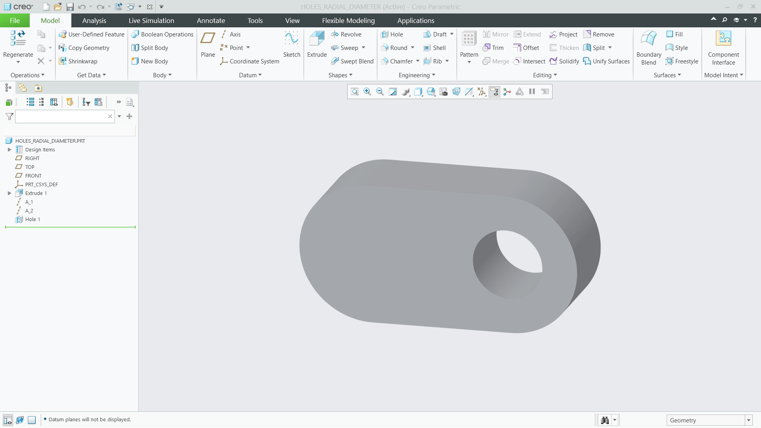Expand the Design Items tree node
This screenshot has height=428, width=761.
click(10, 150)
